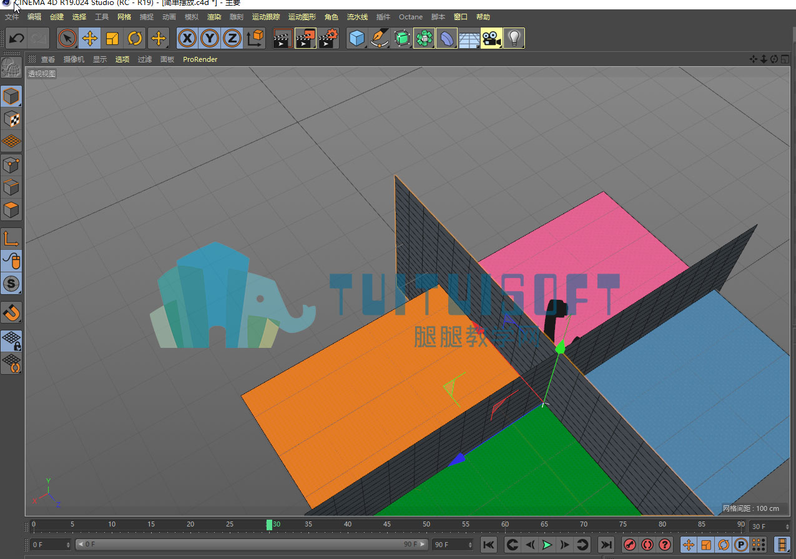This screenshot has height=559, width=796.
Task: Click the 90 F end frame field
Action: [453, 545]
